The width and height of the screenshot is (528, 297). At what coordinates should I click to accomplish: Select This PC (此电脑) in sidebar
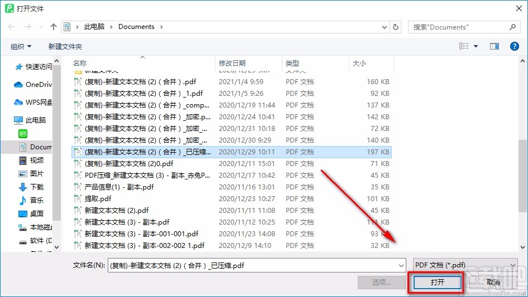[x=30, y=120]
